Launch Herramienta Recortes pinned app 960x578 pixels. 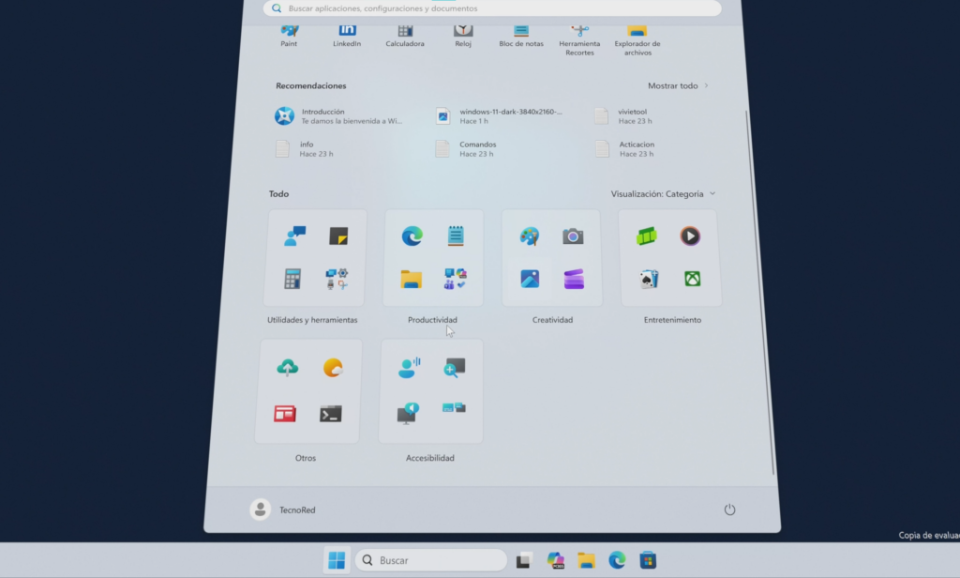point(579,40)
